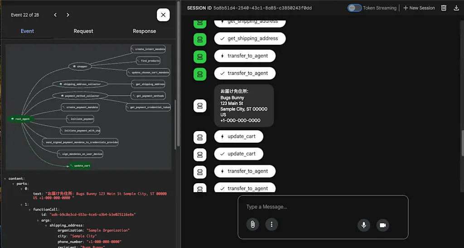Click the get_payment_credential_token node
The image size is (464, 248).
148,107
